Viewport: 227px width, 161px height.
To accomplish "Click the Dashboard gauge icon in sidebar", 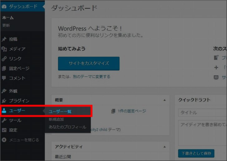I will pyautogui.click(x=4, y=6).
